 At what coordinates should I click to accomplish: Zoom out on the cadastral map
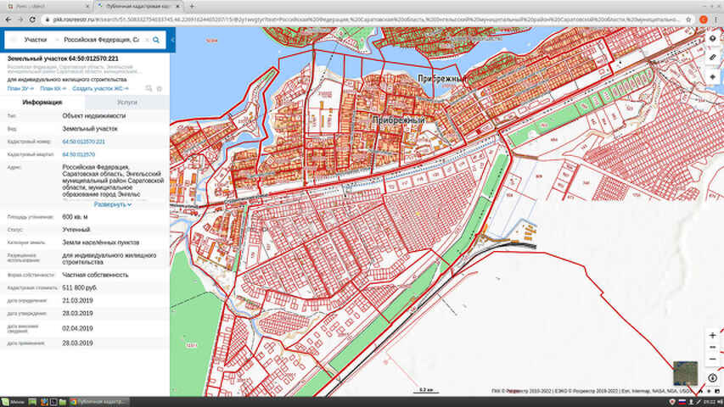click(x=712, y=358)
